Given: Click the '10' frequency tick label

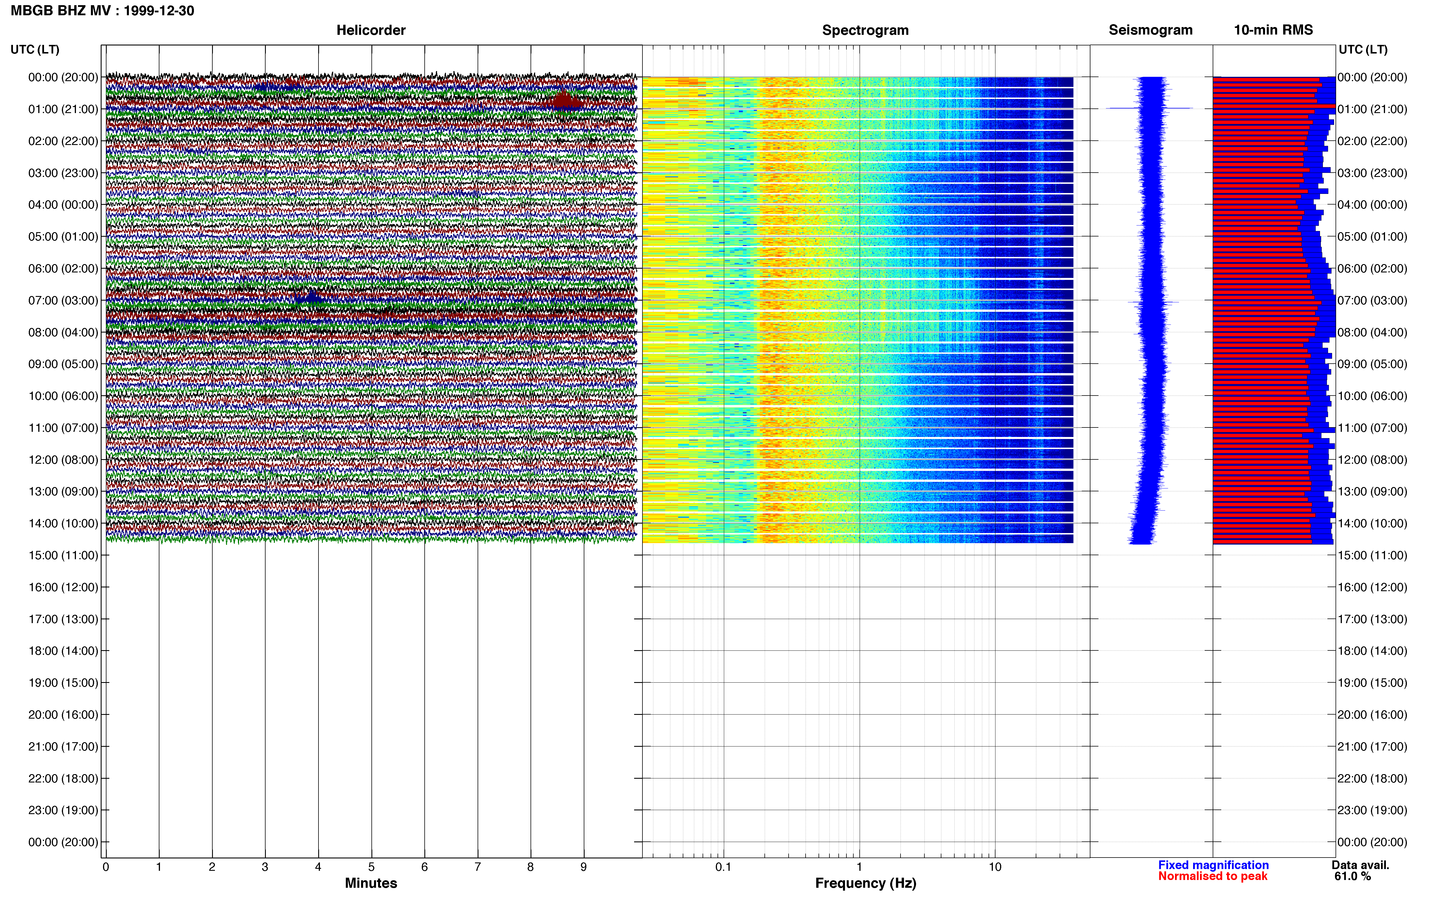Looking at the screenshot, I should (995, 867).
